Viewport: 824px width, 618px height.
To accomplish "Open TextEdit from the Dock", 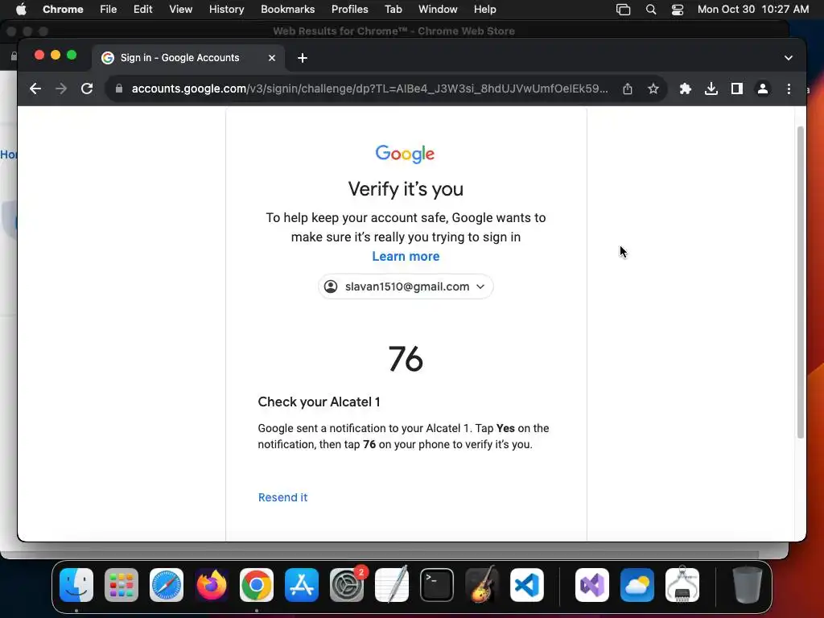I will 392,585.
